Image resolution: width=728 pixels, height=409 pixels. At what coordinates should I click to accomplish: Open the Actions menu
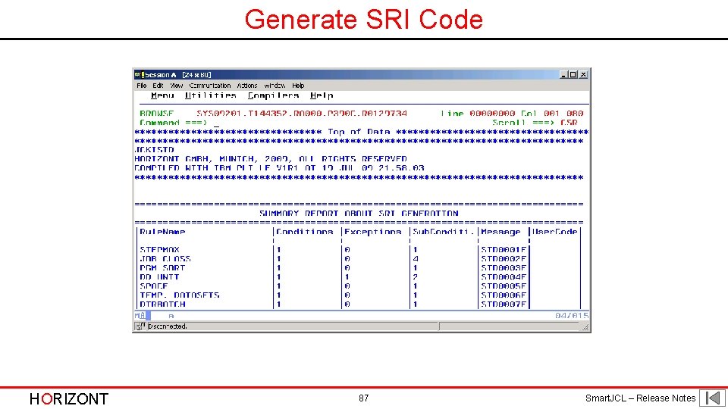[247, 86]
